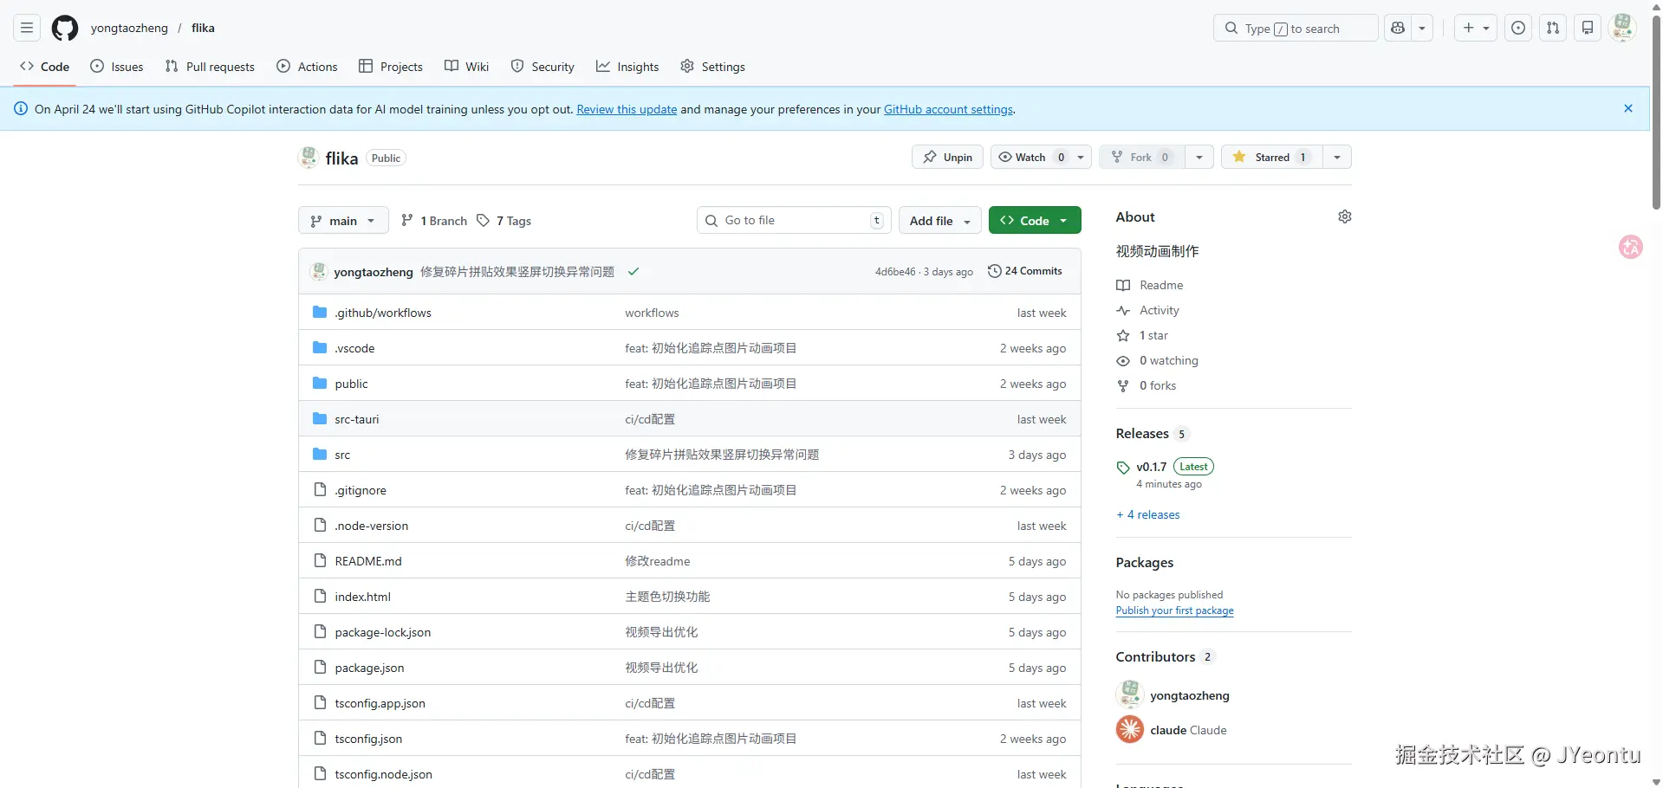Viewport: 1663px width, 788px height.
Task: Switch to the Actions tab
Action: [x=307, y=67]
